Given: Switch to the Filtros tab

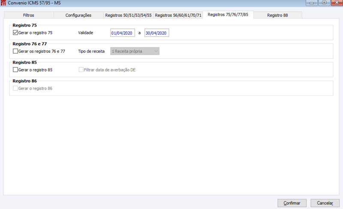Looking at the screenshot, I should [29, 15].
